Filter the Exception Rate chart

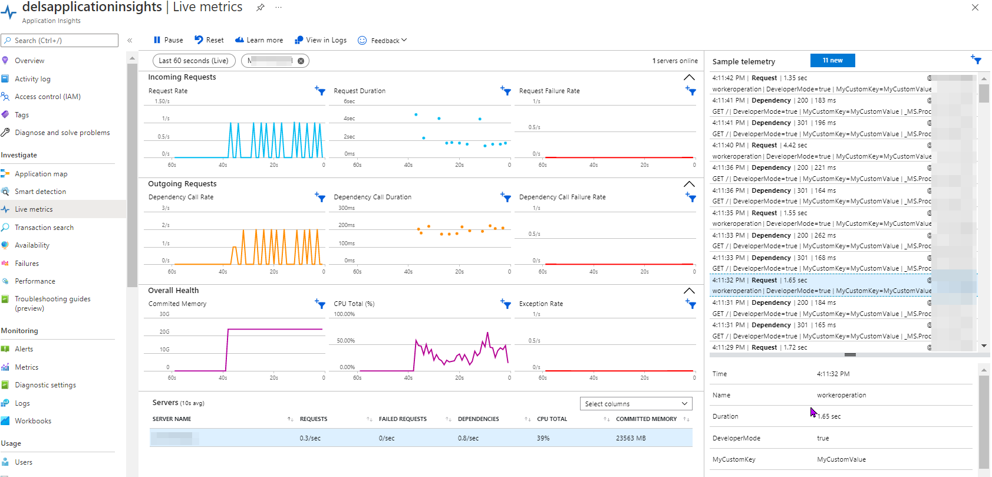click(x=691, y=304)
